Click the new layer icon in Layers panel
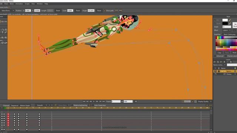 click(214, 62)
